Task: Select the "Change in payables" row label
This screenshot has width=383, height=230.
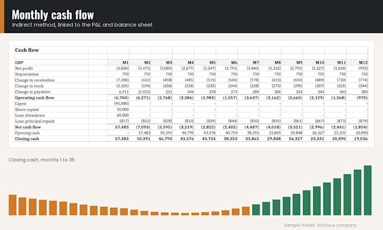Action: 33,92
